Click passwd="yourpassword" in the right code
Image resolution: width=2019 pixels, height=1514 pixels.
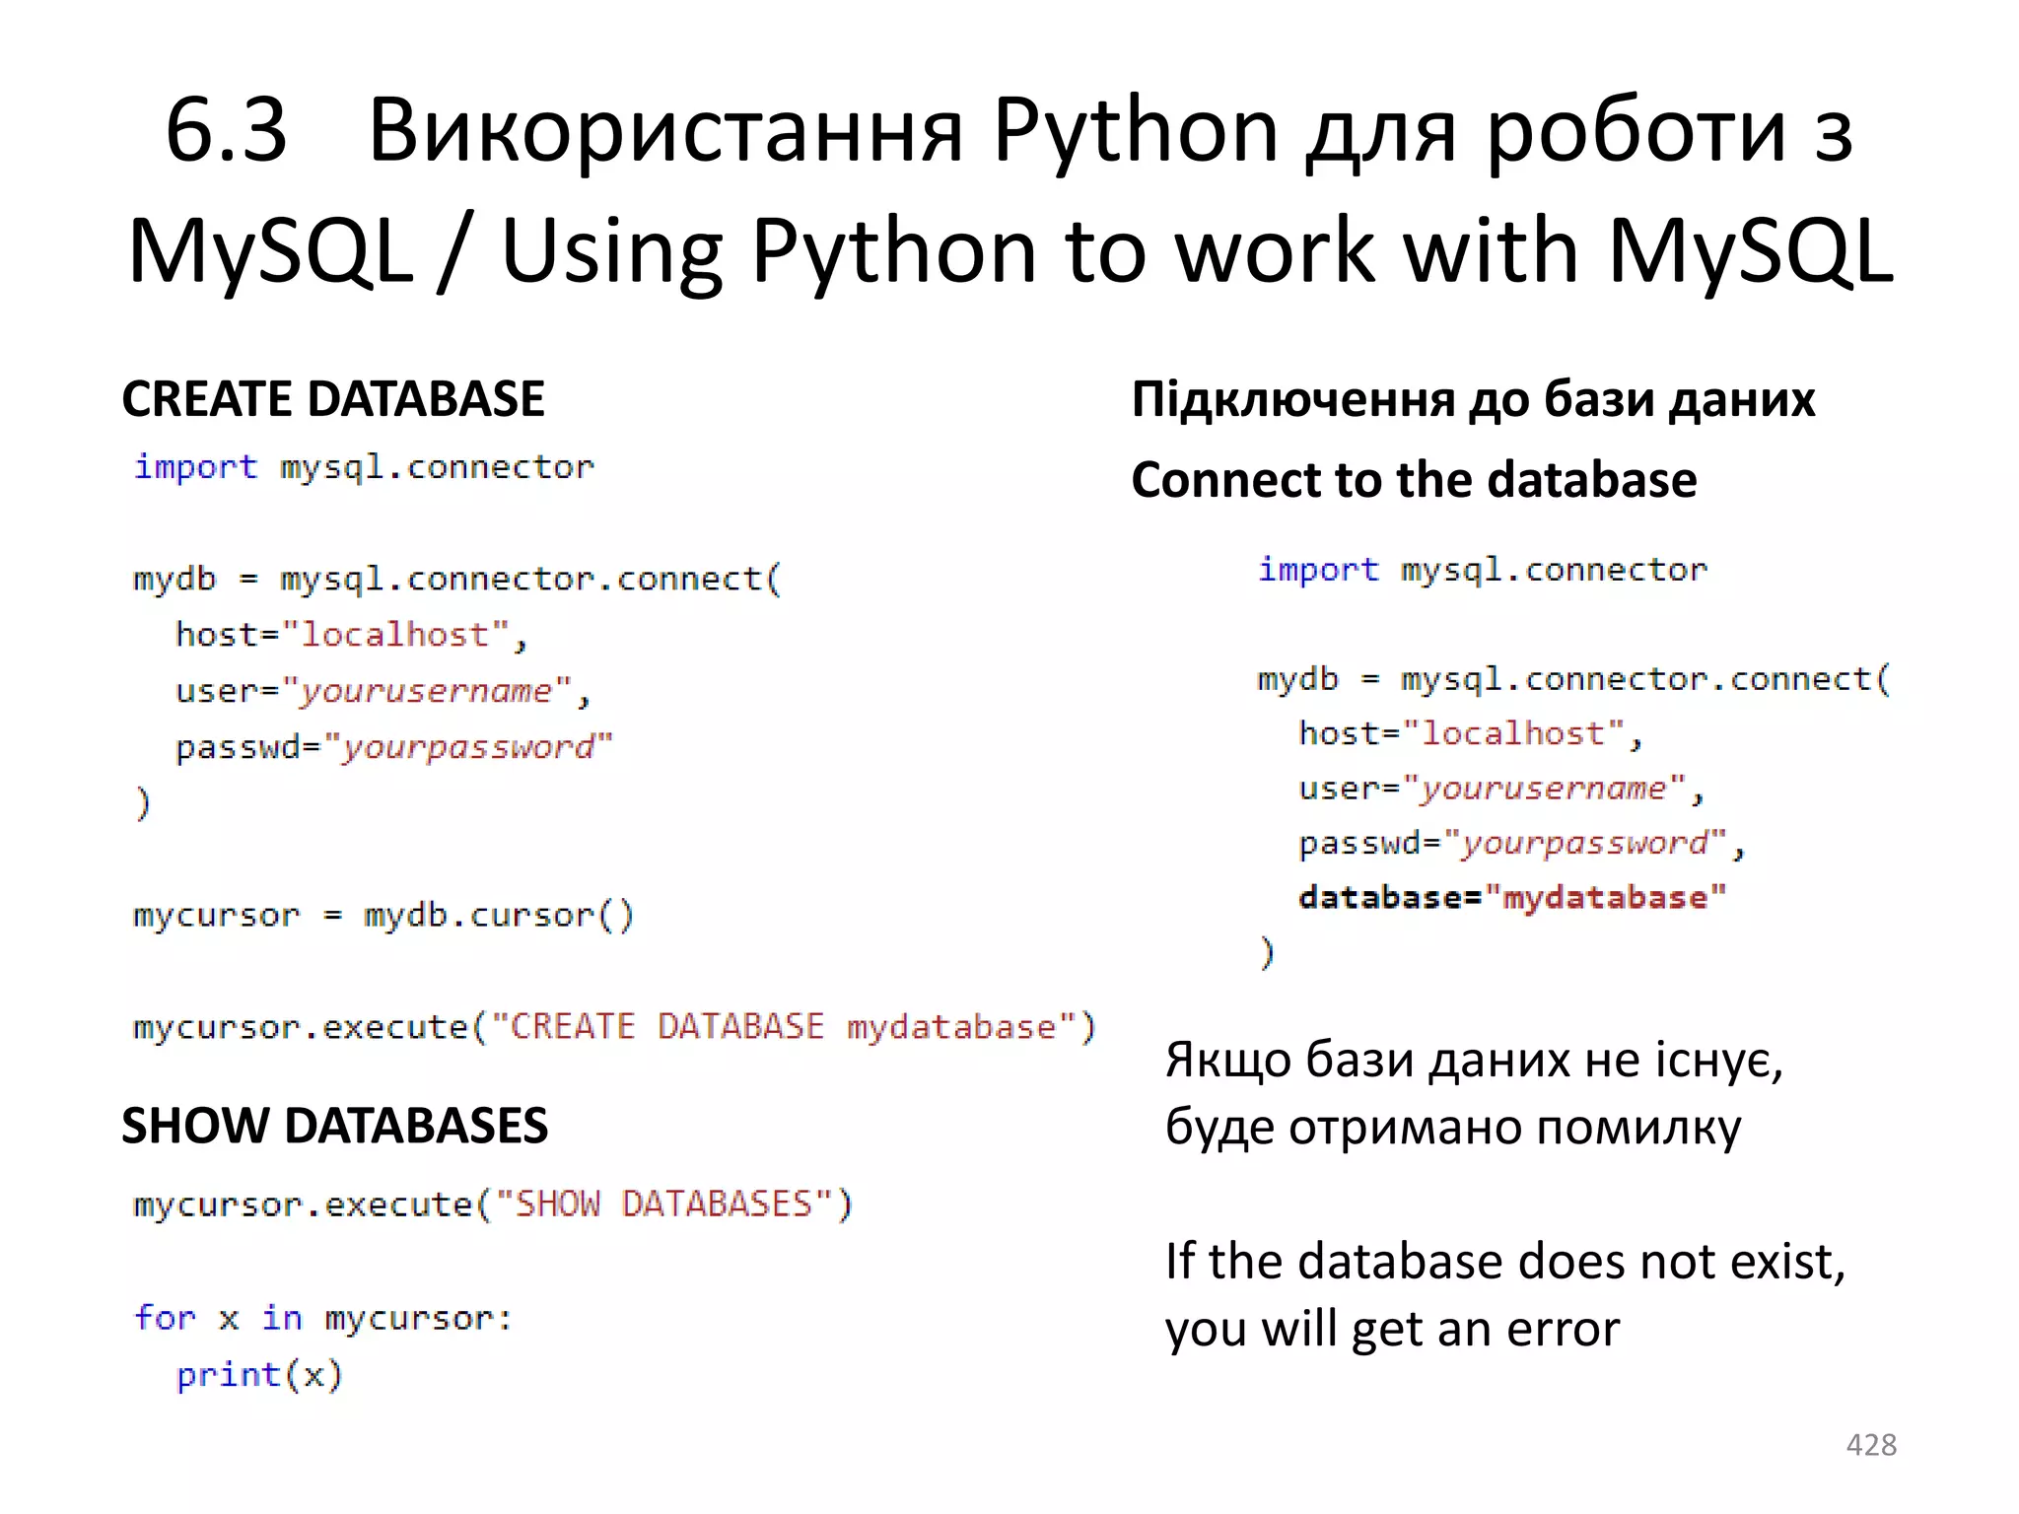click(x=1522, y=844)
